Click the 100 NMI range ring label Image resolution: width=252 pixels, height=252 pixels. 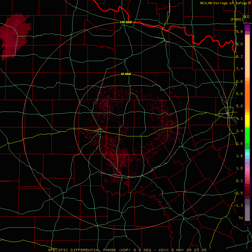[126, 22]
